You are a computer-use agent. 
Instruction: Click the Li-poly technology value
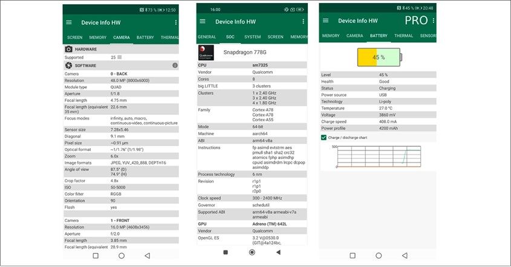[x=385, y=101]
